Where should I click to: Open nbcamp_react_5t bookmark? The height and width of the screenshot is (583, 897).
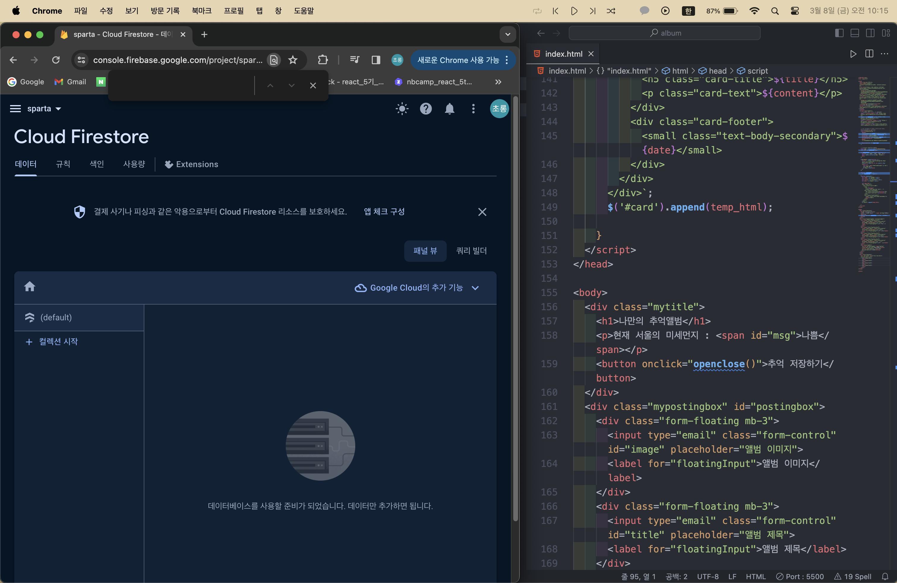tap(433, 82)
